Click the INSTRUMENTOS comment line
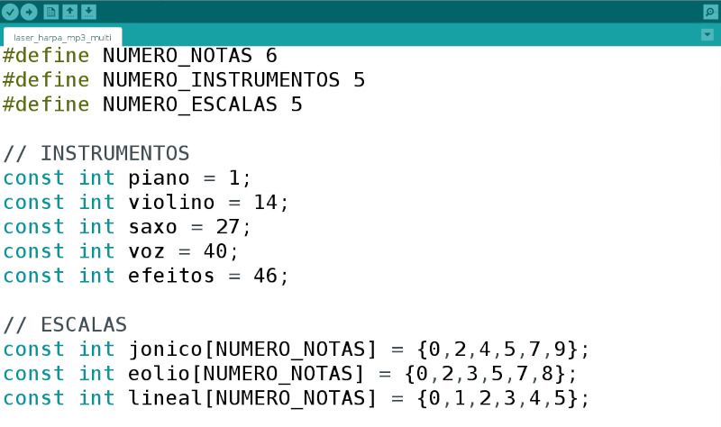721x427 pixels. tap(96, 153)
